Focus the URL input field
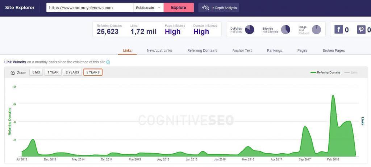The height and width of the screenshot is (167, 371). point(90,8)
